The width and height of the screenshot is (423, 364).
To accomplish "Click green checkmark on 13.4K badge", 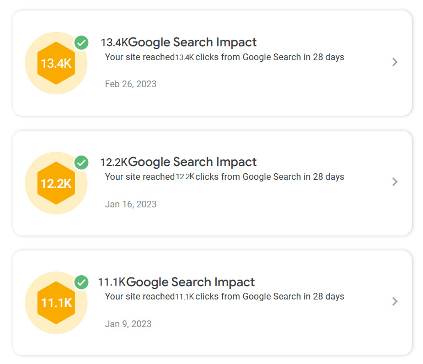I will pos(82,42).
